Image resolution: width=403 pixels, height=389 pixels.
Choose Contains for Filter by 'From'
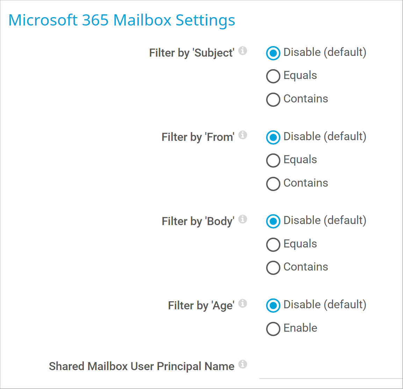(273, 184)
